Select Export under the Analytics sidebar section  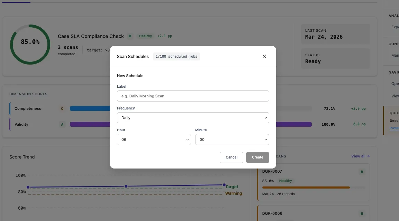tap(395, 27)
